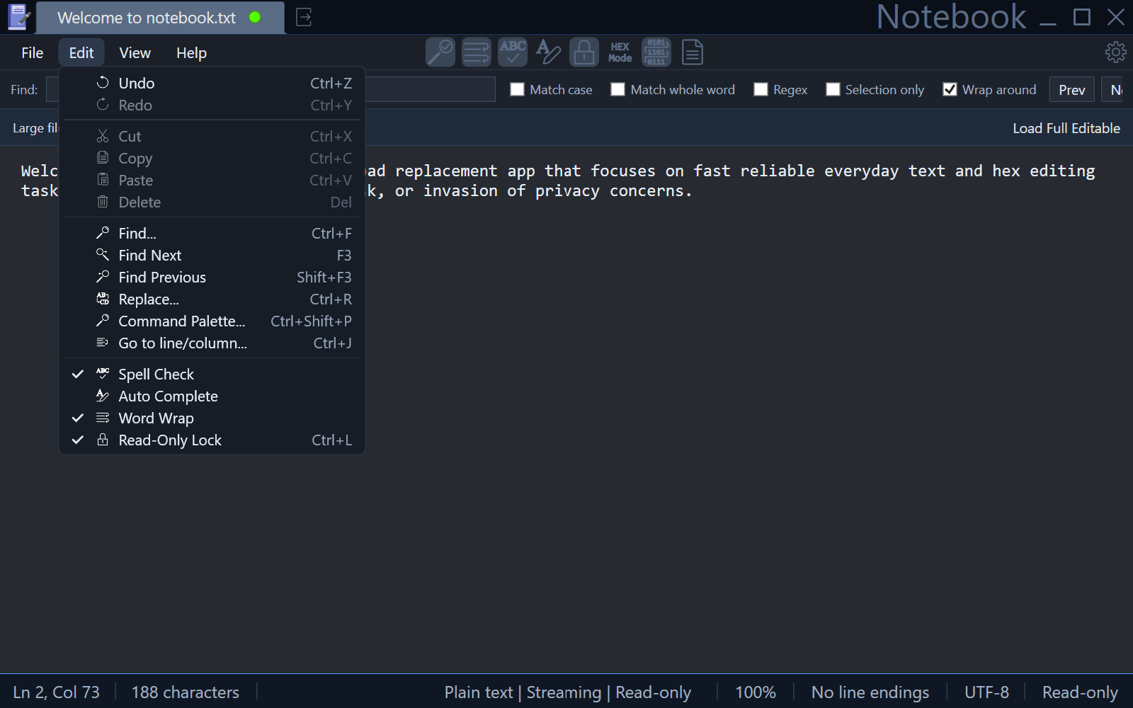Select Redo in the Edit menu
This screenshot has width=1133, height=708.
point(212,105)
